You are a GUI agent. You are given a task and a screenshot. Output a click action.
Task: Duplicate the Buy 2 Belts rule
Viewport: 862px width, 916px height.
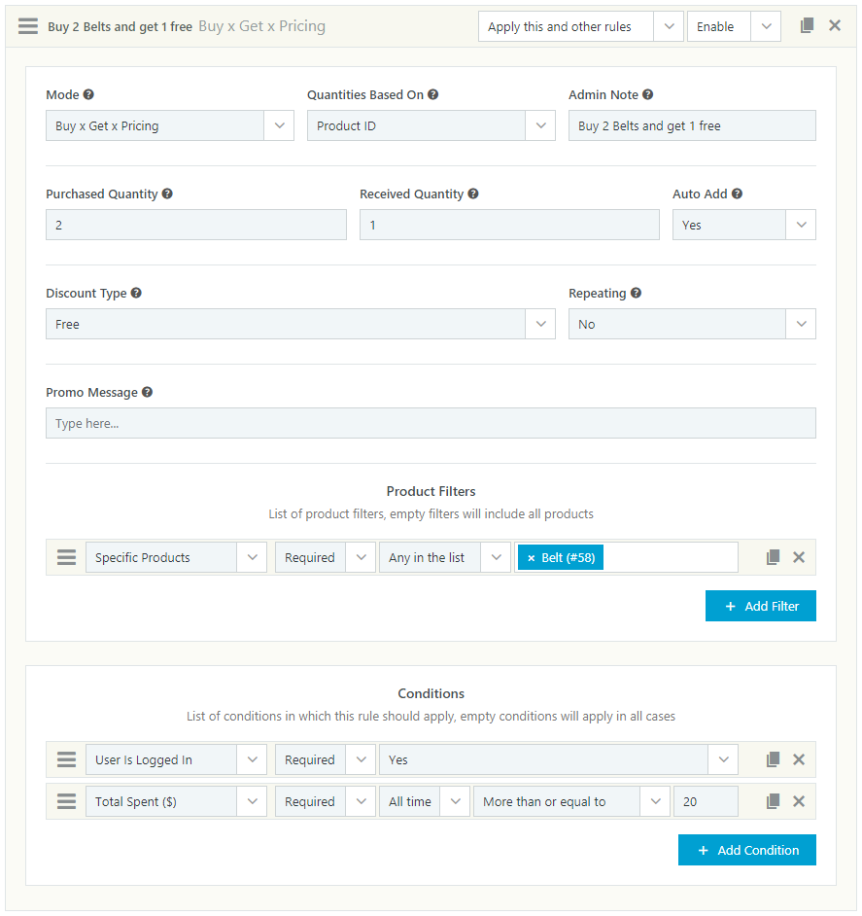(x=807, y=26)
